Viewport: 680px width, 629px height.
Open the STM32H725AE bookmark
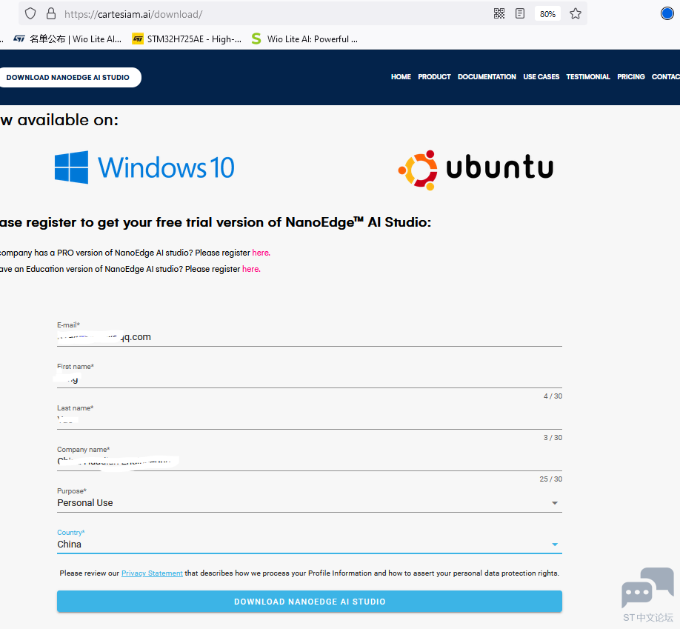(187, 39)
